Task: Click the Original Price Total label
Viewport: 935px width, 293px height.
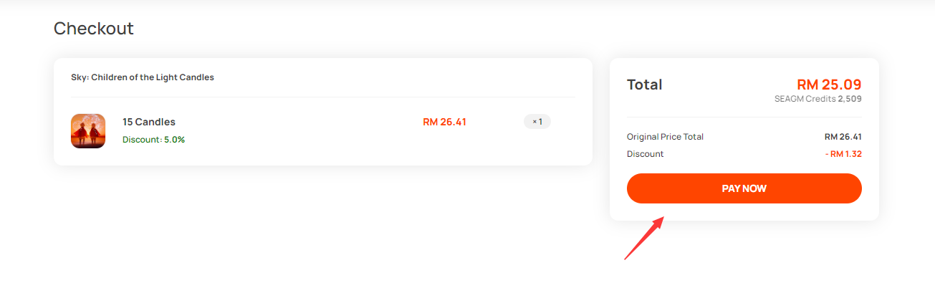Action: [x=665, y=137]
